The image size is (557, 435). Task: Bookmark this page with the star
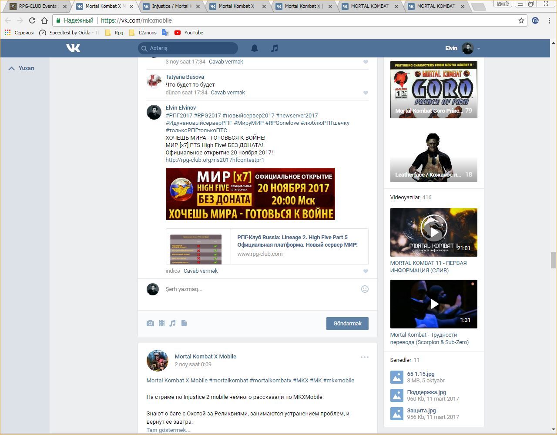point(521,20)
